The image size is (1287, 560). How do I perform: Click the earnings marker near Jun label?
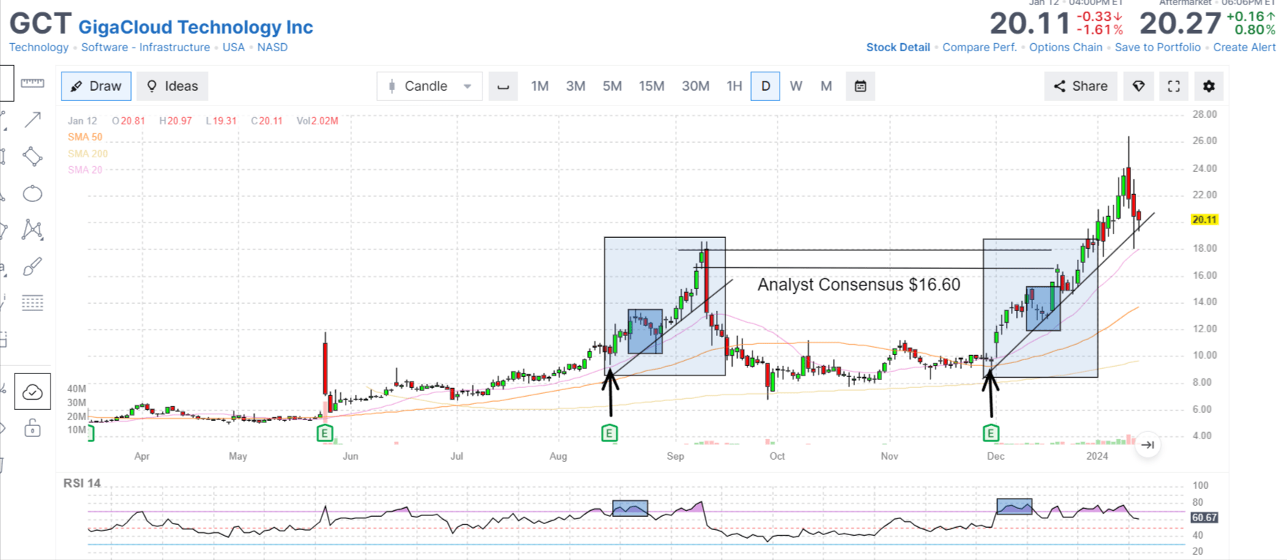point(324,433)
